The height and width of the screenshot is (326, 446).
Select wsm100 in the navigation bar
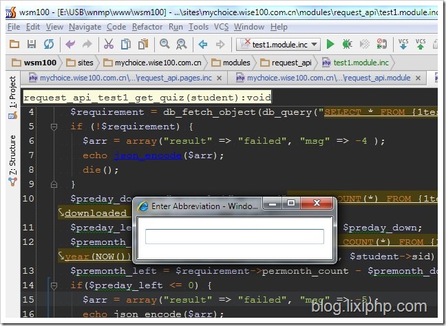[34, 63]
